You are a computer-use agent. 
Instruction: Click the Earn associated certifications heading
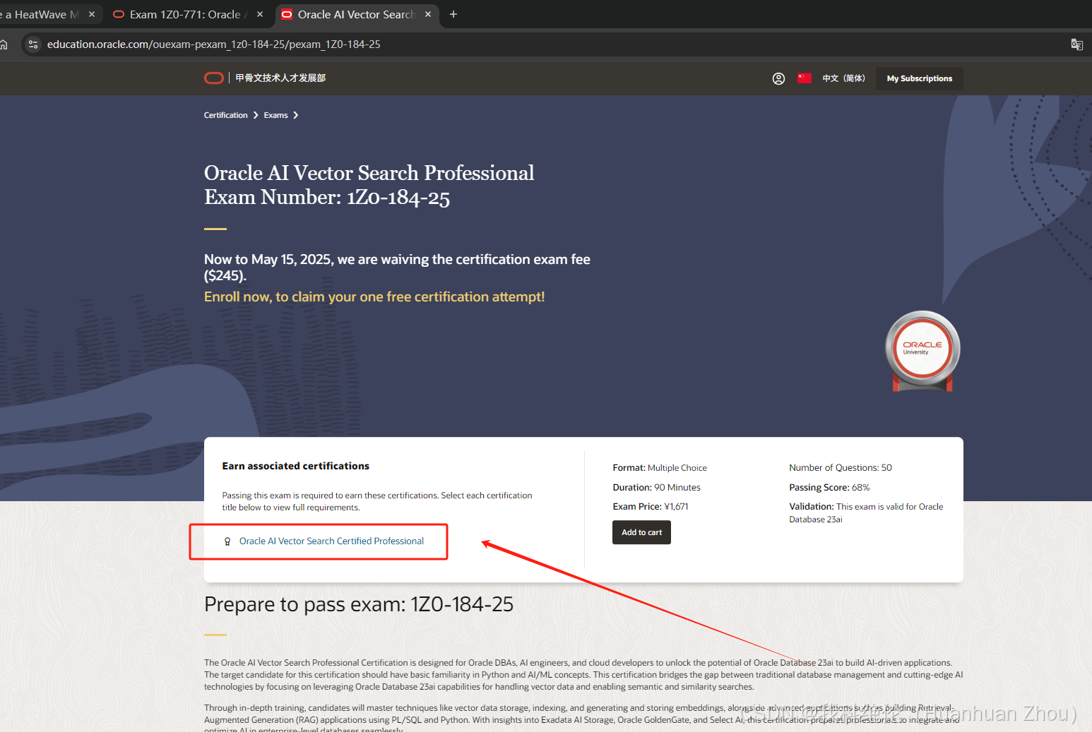[296, 466]
